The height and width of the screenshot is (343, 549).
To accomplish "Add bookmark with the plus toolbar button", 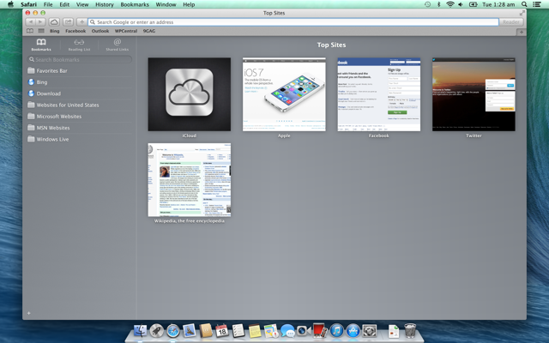I will [x=81, y=21].
